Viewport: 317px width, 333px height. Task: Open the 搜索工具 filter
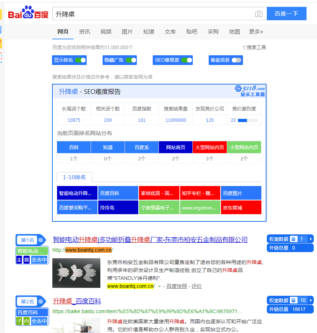tap(254, 47)
